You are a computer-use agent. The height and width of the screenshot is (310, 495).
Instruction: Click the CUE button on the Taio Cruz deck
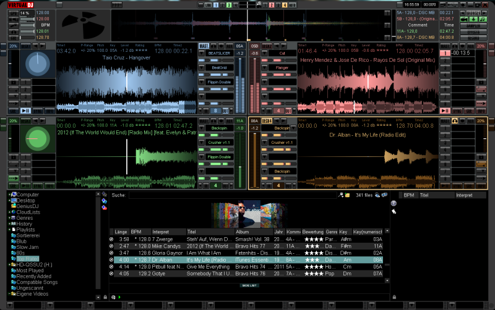click(13, 111)
